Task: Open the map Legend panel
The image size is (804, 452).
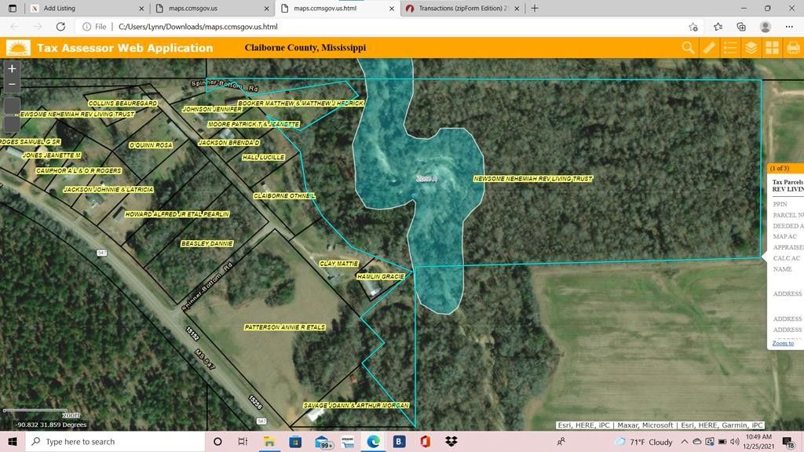Action: 729,47
